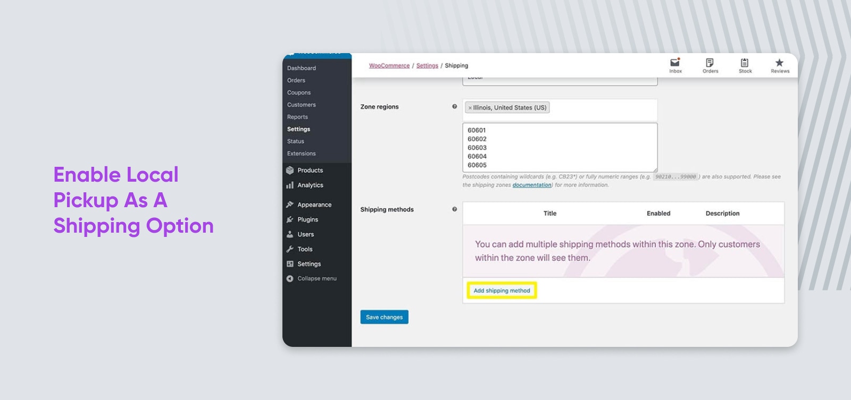
Task: Open the Reviews star icon
Action: point(779,63)
